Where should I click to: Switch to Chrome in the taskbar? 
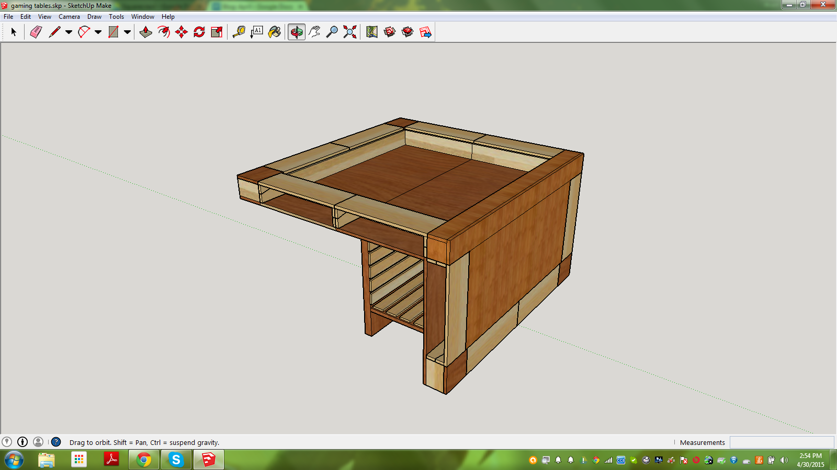144,460
